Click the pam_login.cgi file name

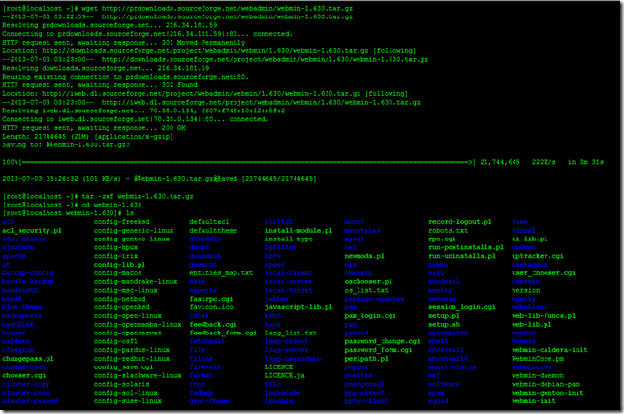pos(370,316)
